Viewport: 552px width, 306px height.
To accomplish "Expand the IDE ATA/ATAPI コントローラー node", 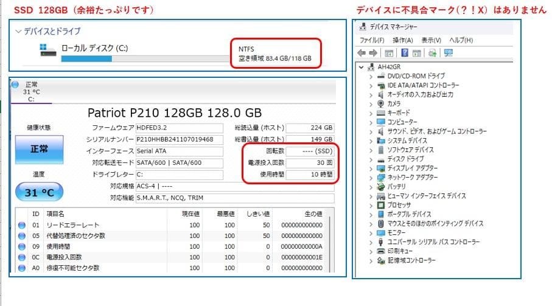I will point(371,85).
